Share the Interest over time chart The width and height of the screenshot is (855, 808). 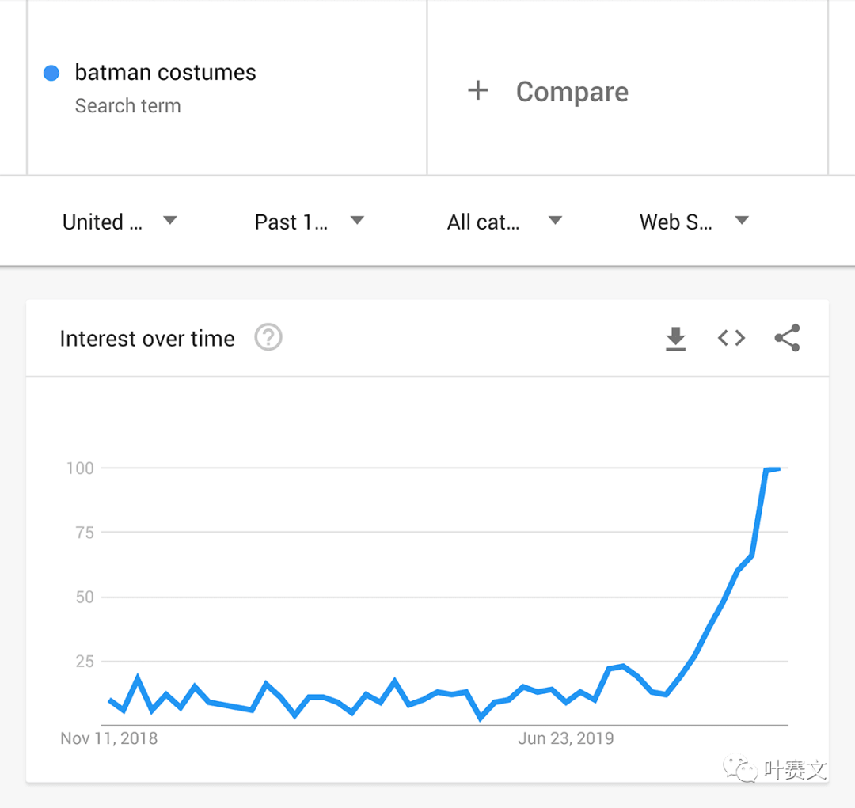click(788, 338)
